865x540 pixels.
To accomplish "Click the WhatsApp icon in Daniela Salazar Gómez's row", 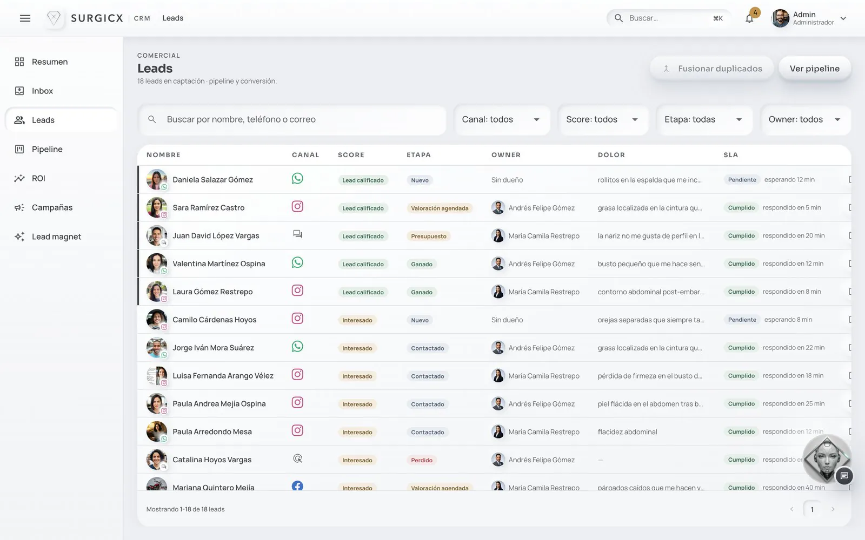I will click(x=297, y=179).
